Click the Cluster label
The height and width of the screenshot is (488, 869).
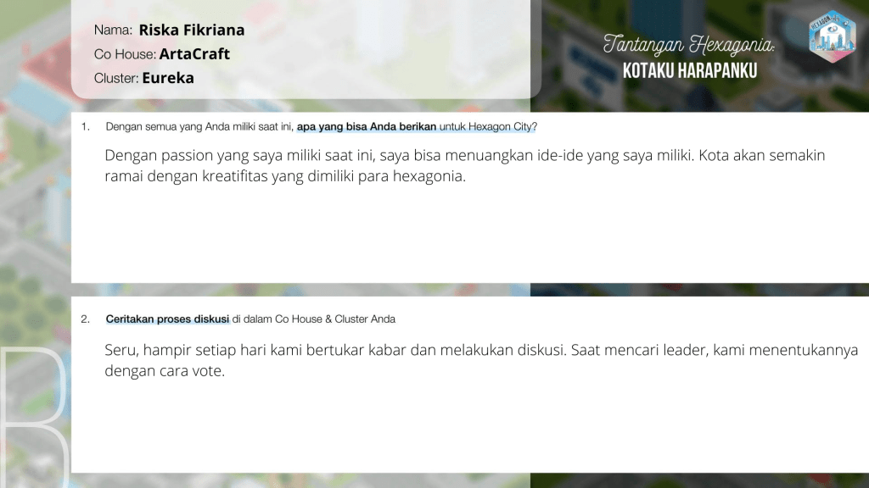click(115, 79)
